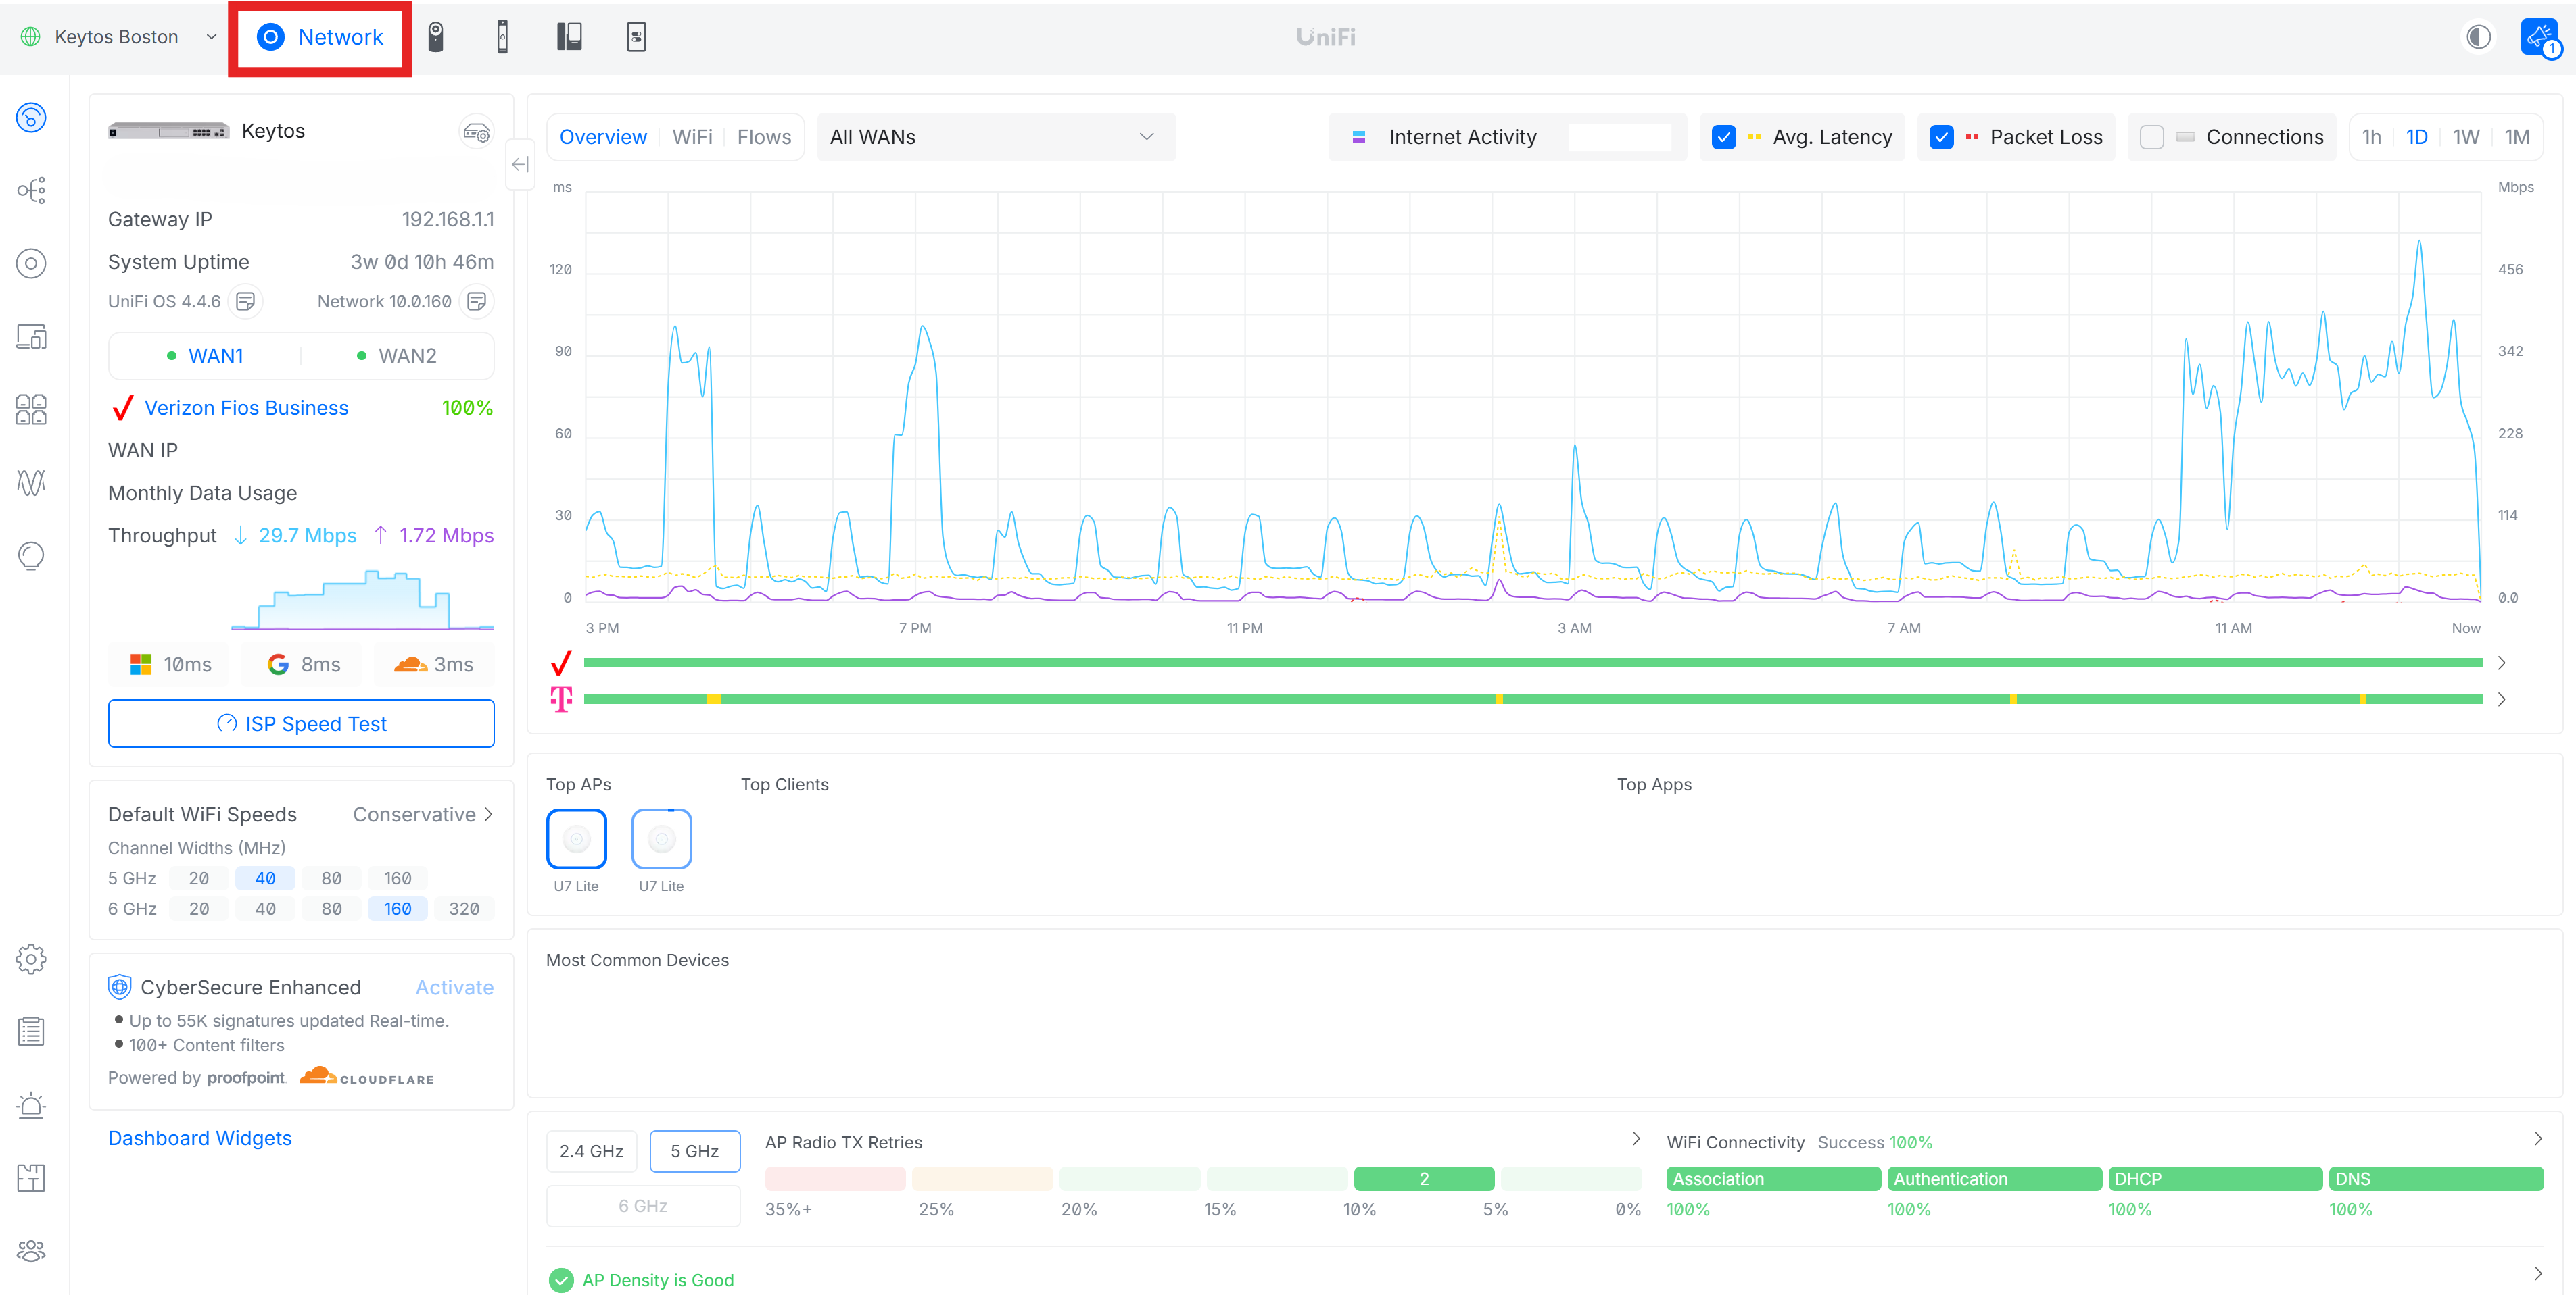The image size is (2576, 1295).
Task: Select 5 GHz radio band
Action: 695,1151
